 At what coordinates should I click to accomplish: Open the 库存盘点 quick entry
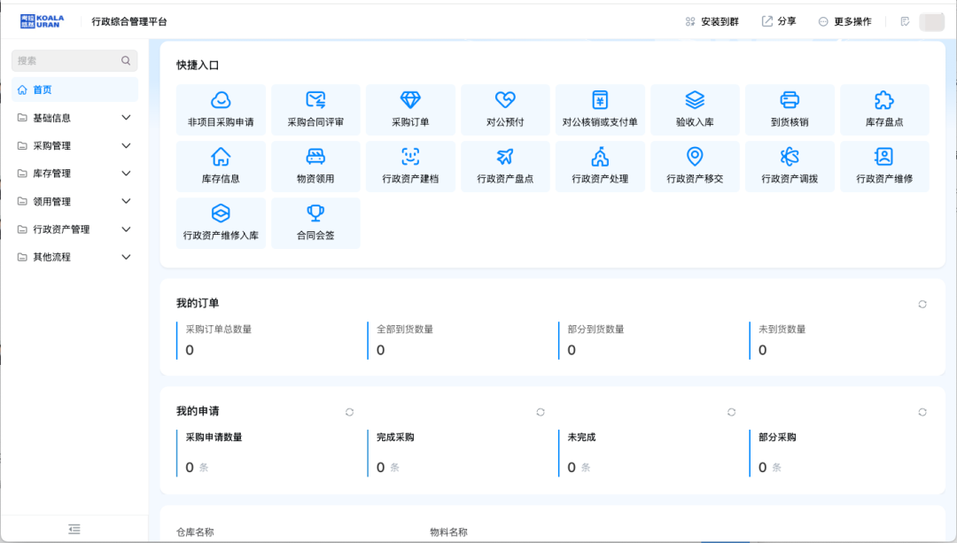(884, 109)
